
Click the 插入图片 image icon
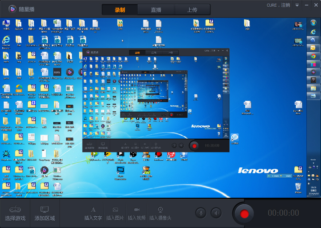115,209
